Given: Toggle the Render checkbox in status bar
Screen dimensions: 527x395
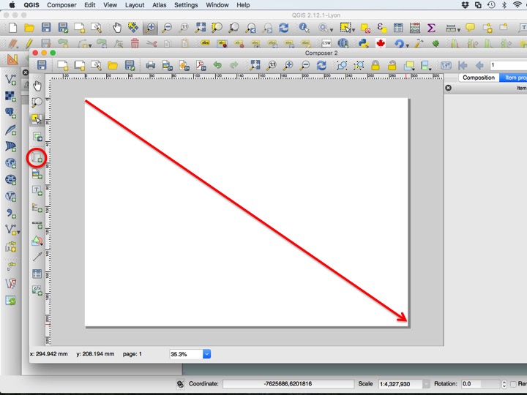Looking at the screenshot, I should point(513,383).
